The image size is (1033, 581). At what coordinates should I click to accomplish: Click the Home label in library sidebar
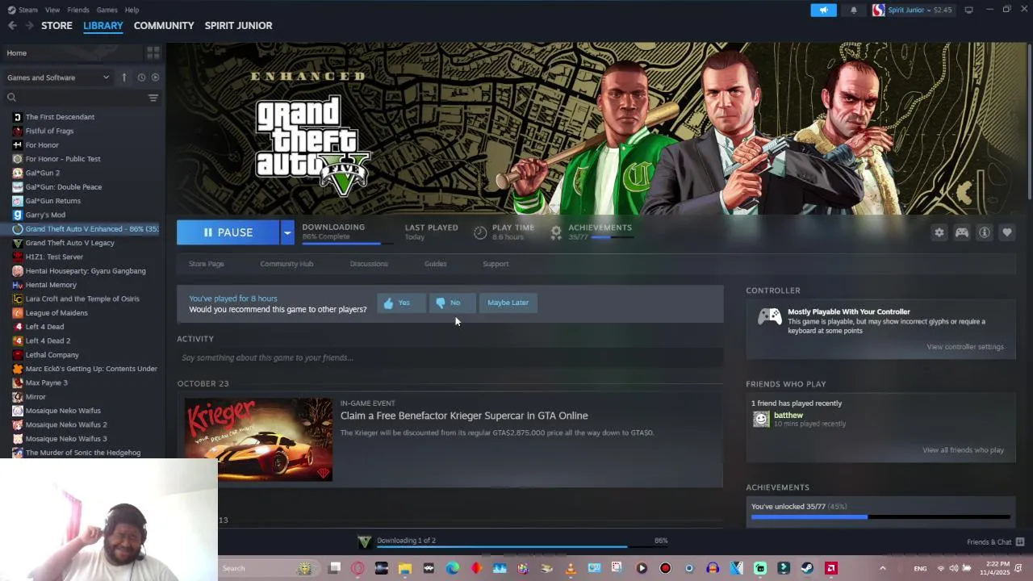click(16, 53)
